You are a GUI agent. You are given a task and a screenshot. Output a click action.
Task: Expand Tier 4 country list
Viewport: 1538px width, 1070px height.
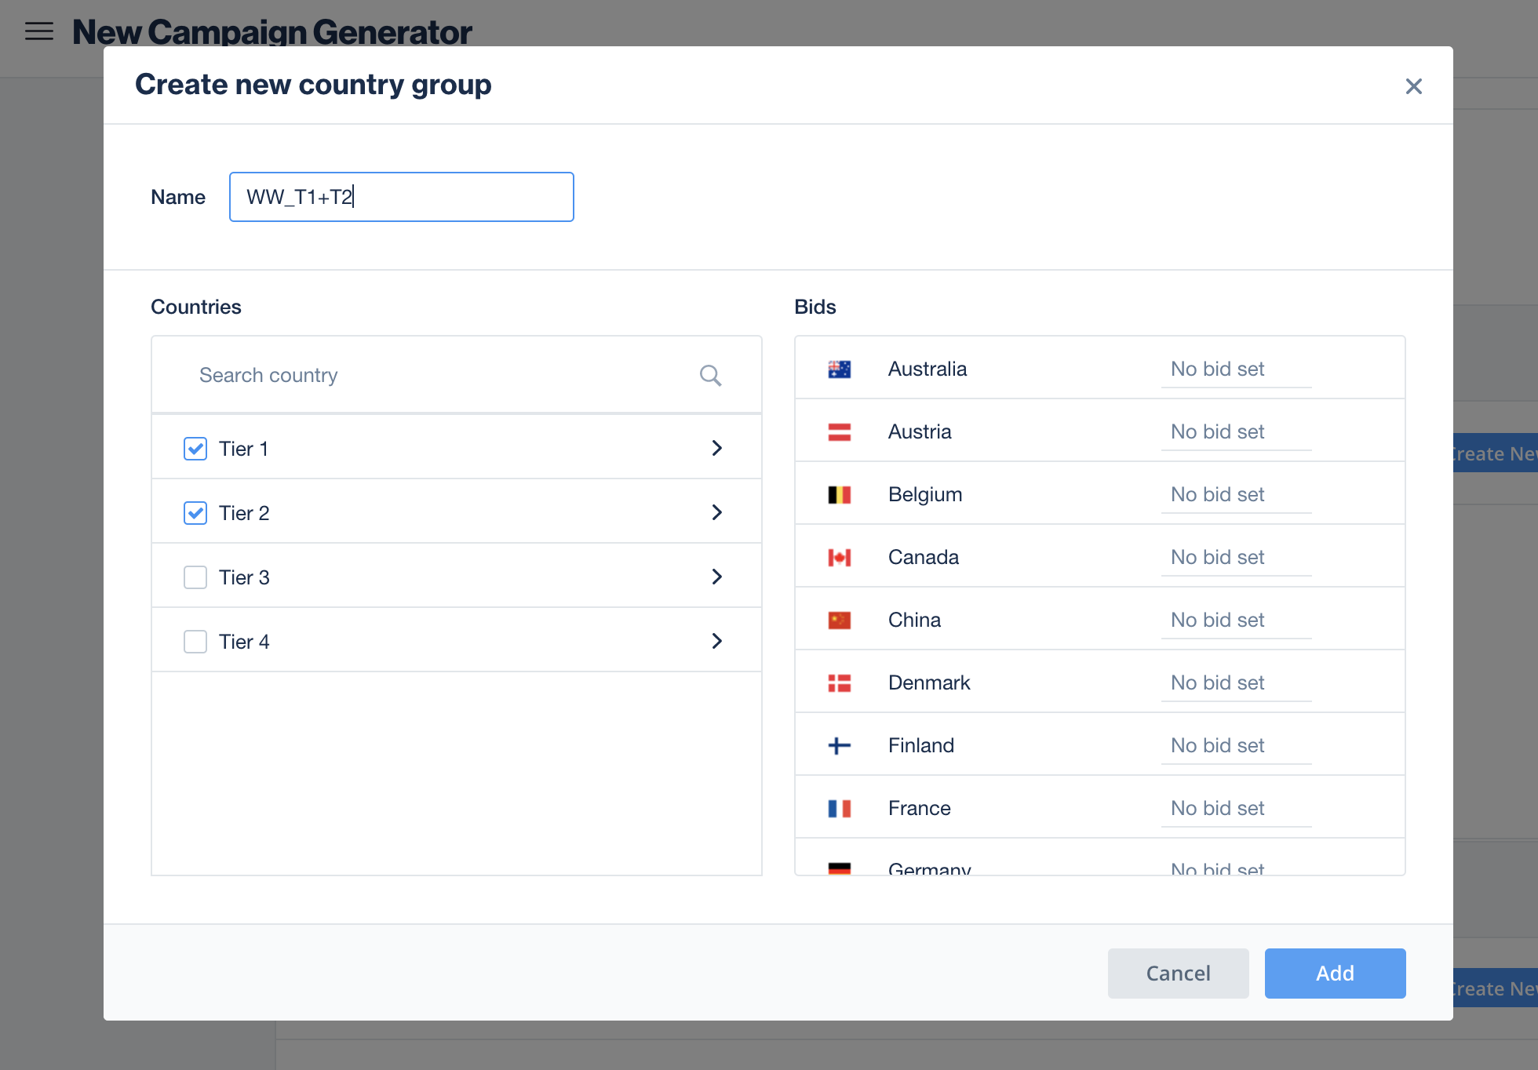(716, 641)
